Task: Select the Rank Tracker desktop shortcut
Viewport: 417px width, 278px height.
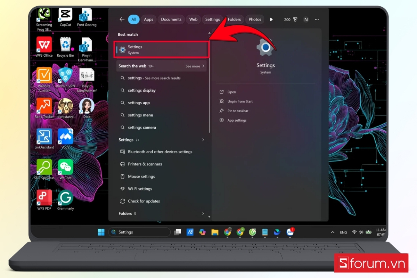Action: (x=44, y=108)
